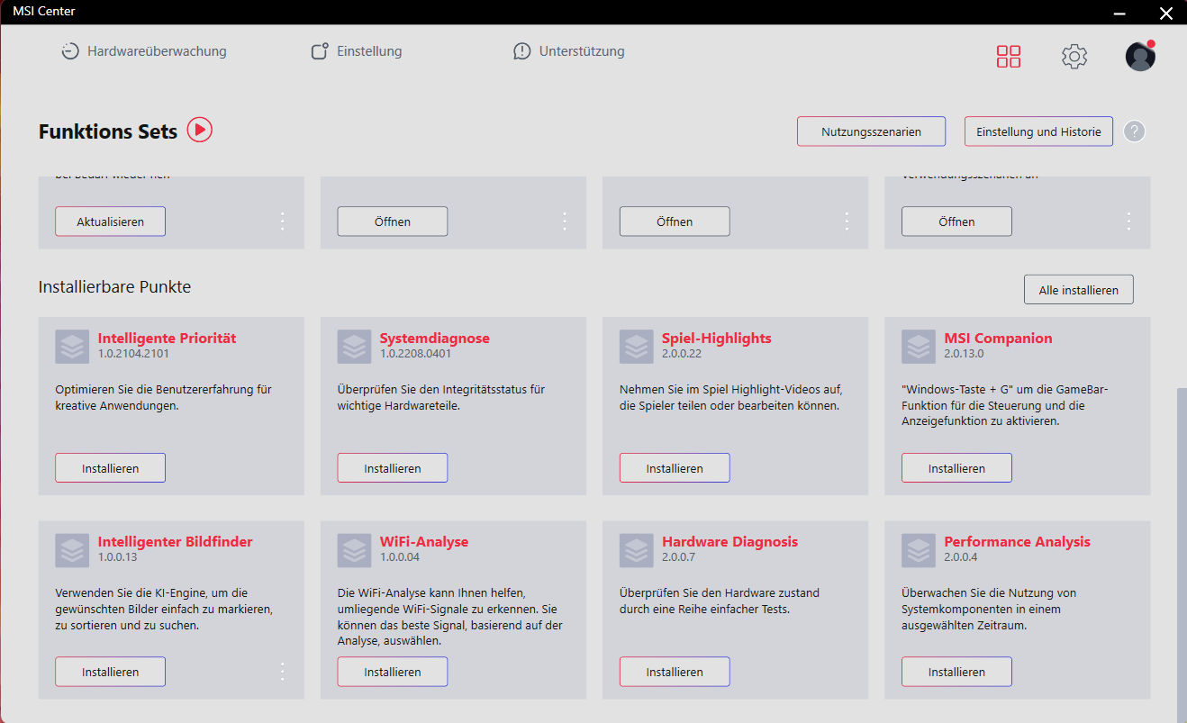Install Intelligenter Bildfinder
This screenshot has height=723, width=1187.
pyautogui.click(x=110, y=672)
